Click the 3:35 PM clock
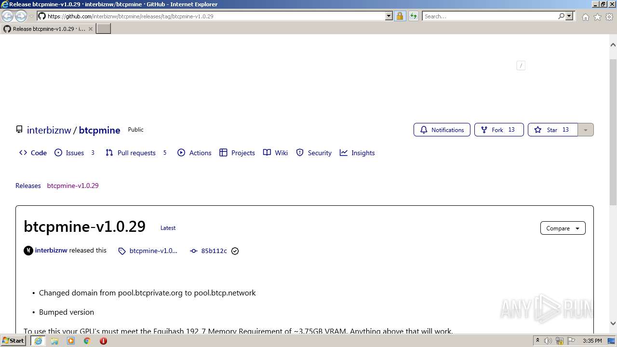Viewport: 617px width, 347px height. (592, 341)
